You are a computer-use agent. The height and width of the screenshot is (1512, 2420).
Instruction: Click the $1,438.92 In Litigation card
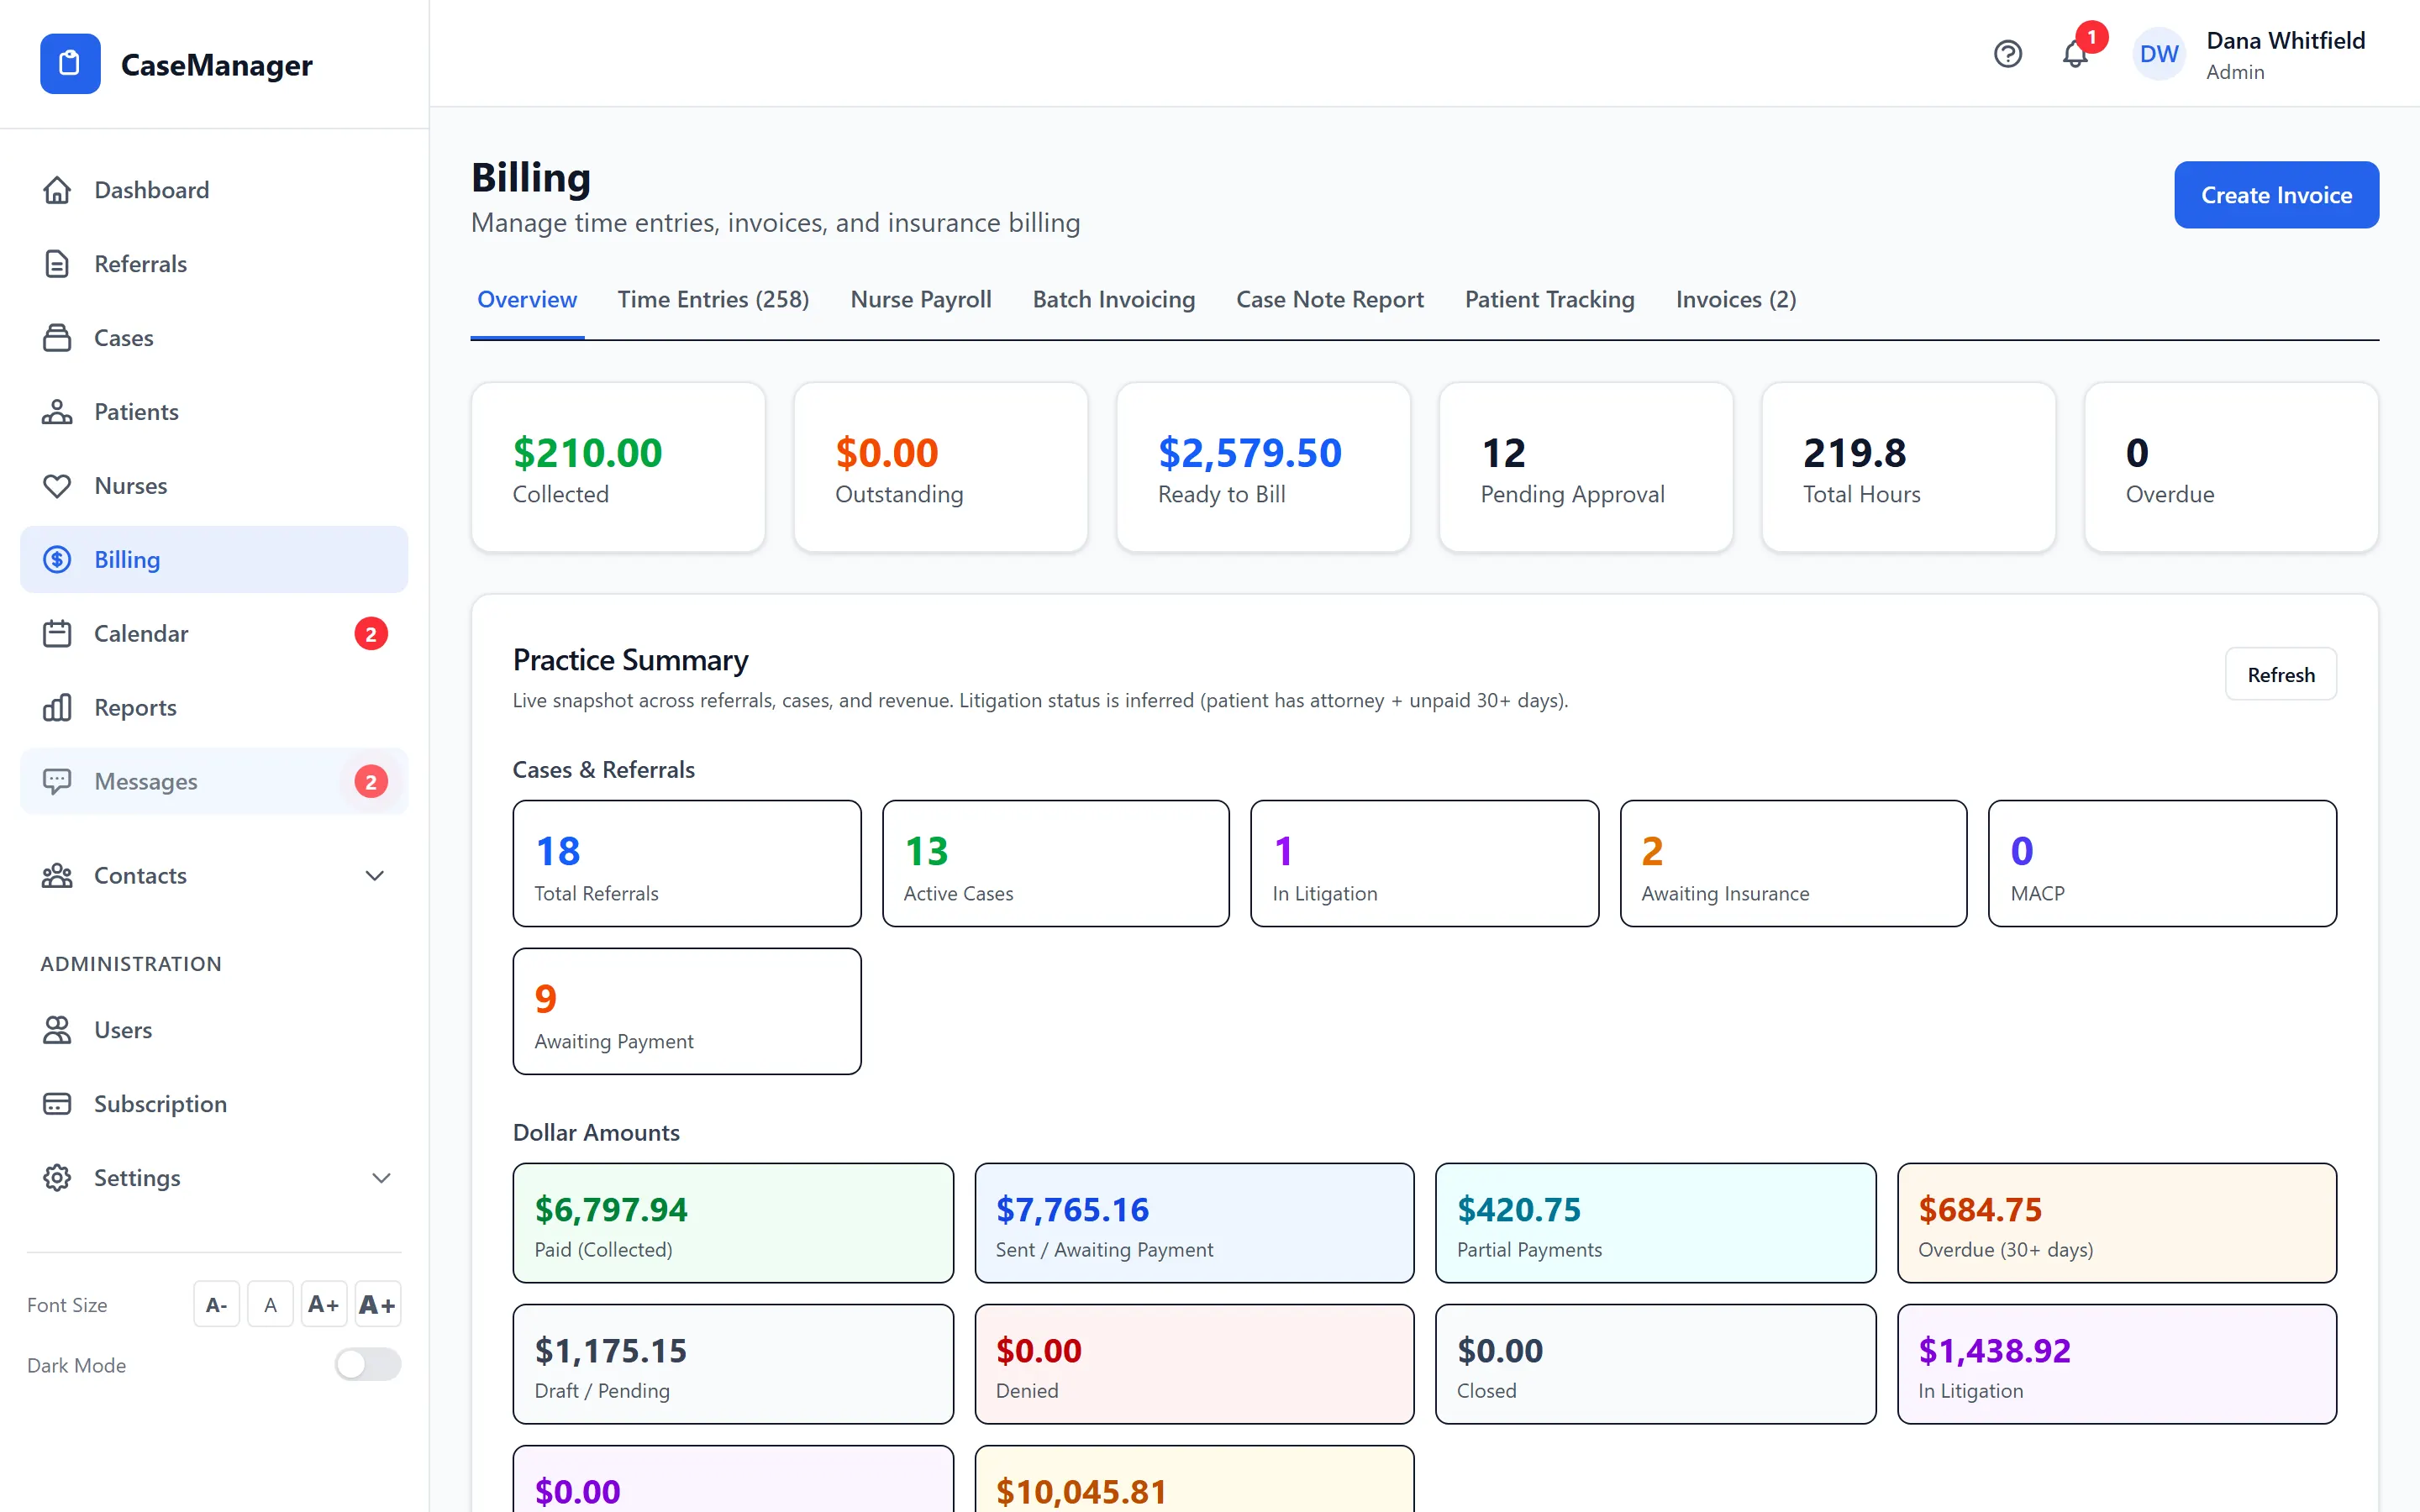2116,1364
